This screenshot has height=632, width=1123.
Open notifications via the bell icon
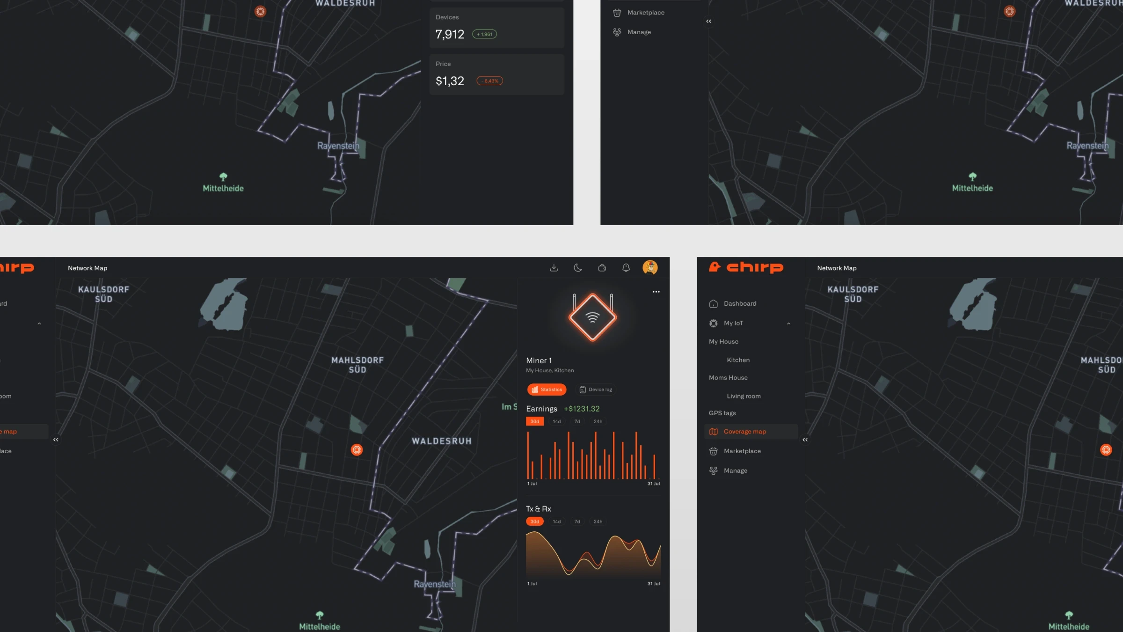(x=626, y=268)
